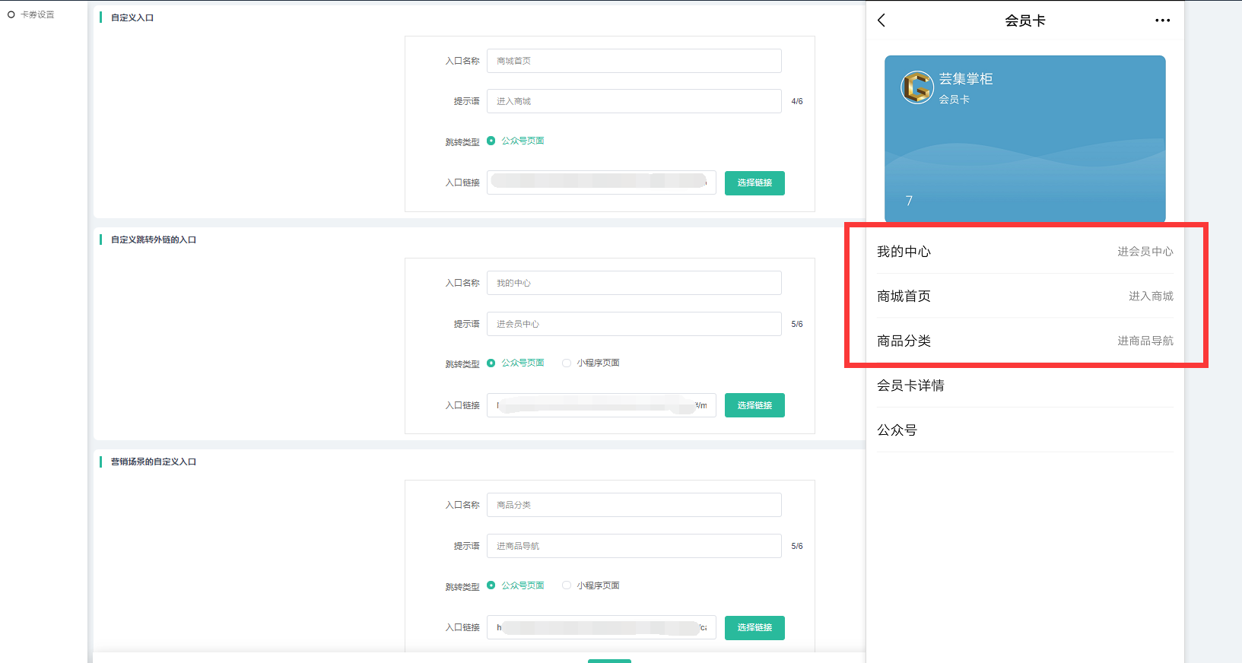Viewport: 1242px width, 663px height.
Task: Tap 公众号 entry in the preview list
Action: pos(1024,430)
